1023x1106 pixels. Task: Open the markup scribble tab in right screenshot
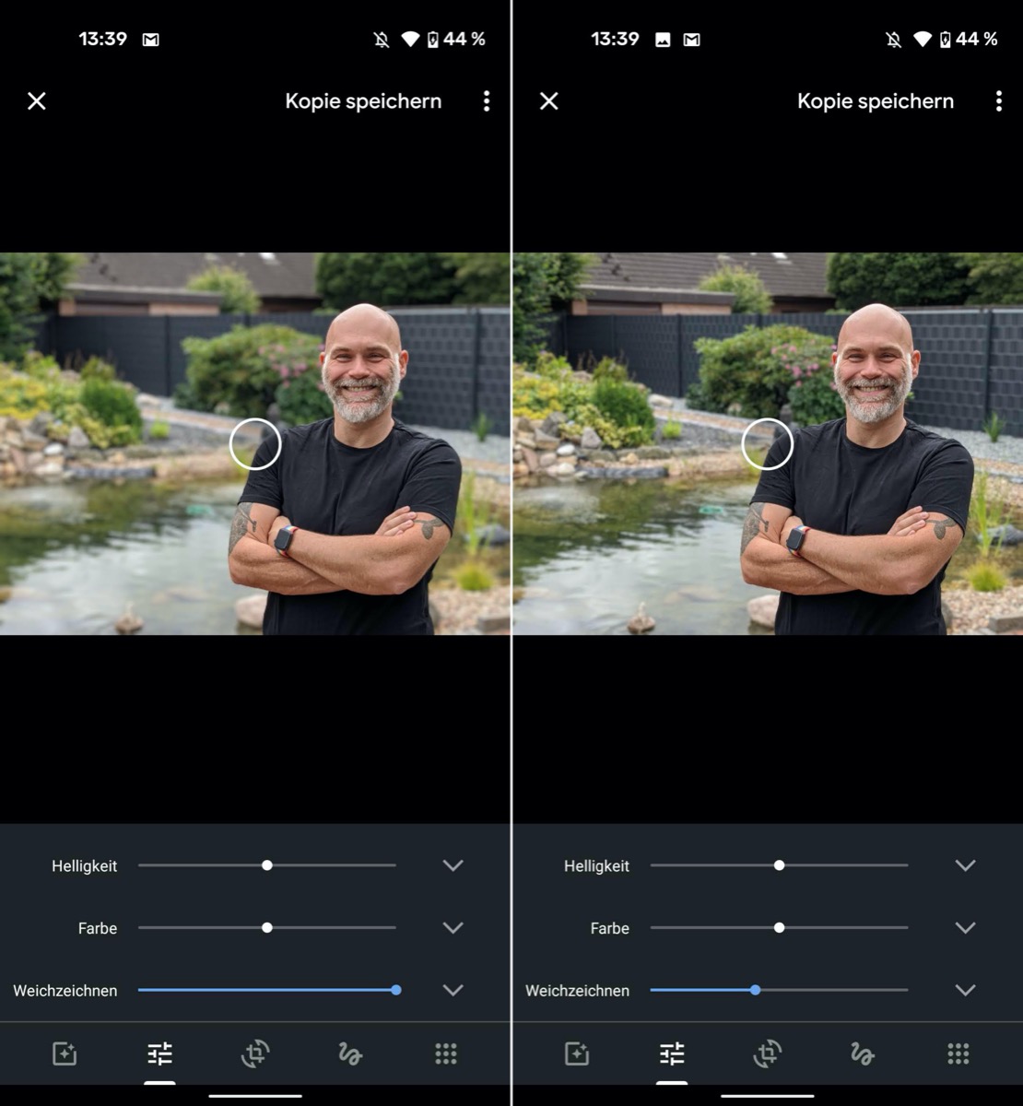coord(863,1053)
